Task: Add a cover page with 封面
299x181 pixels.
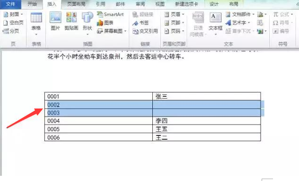Action: click(x=13, y=14)
